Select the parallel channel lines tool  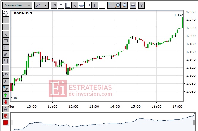click(6, 34)
